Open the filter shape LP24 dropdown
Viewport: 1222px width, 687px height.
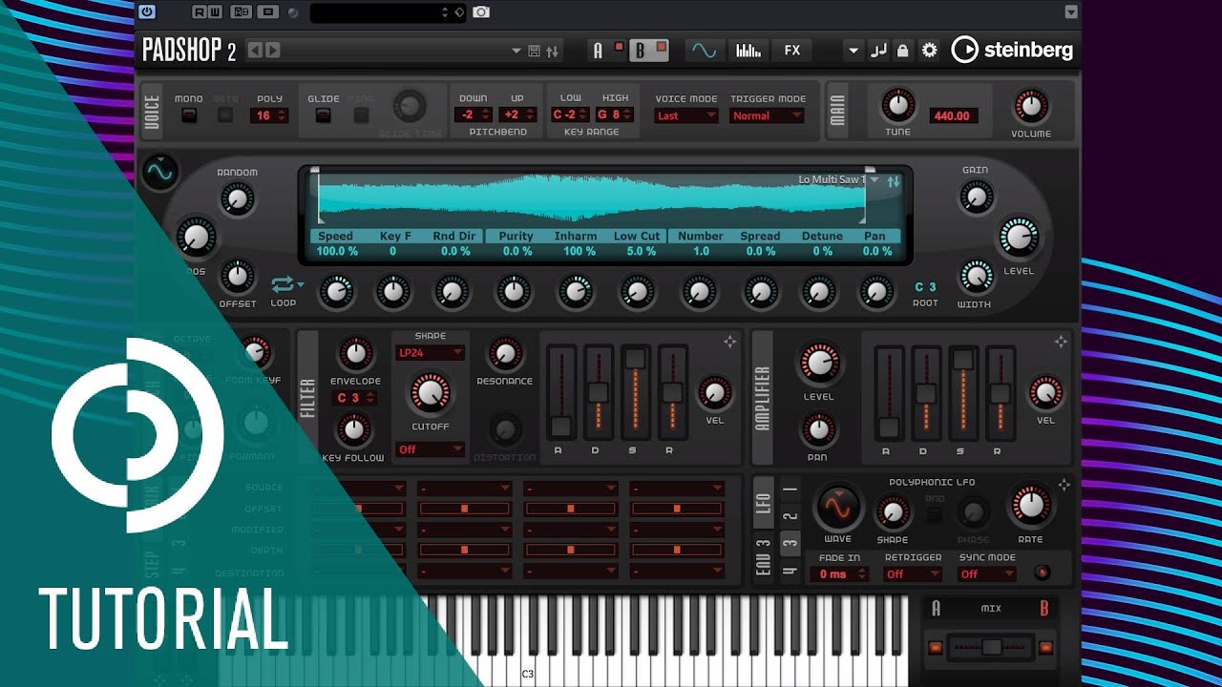click(430, 353)
